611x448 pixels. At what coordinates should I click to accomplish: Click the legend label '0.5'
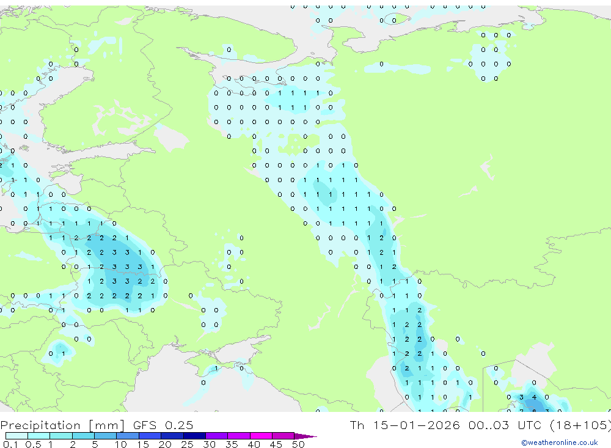(33, 444)
